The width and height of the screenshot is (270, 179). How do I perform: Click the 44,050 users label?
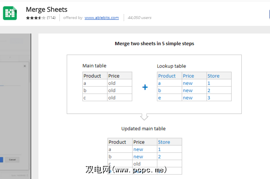click(x=139, y=18)
